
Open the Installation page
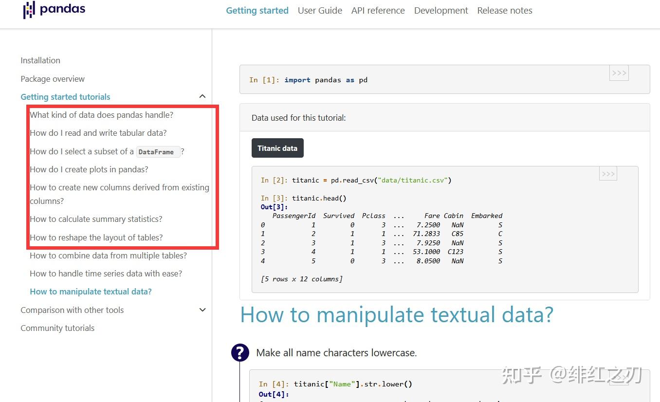point(40,60)
